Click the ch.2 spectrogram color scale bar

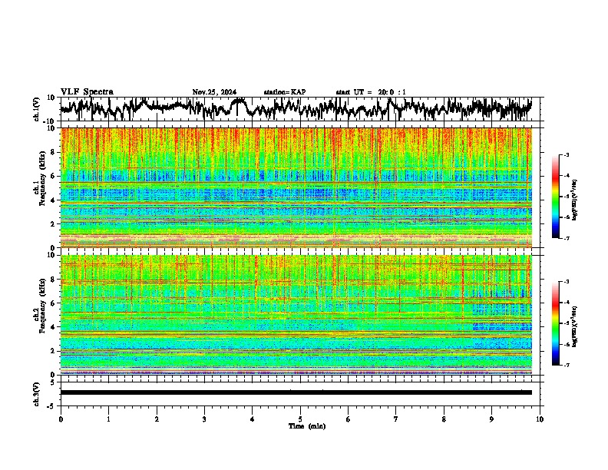(555, 323)
